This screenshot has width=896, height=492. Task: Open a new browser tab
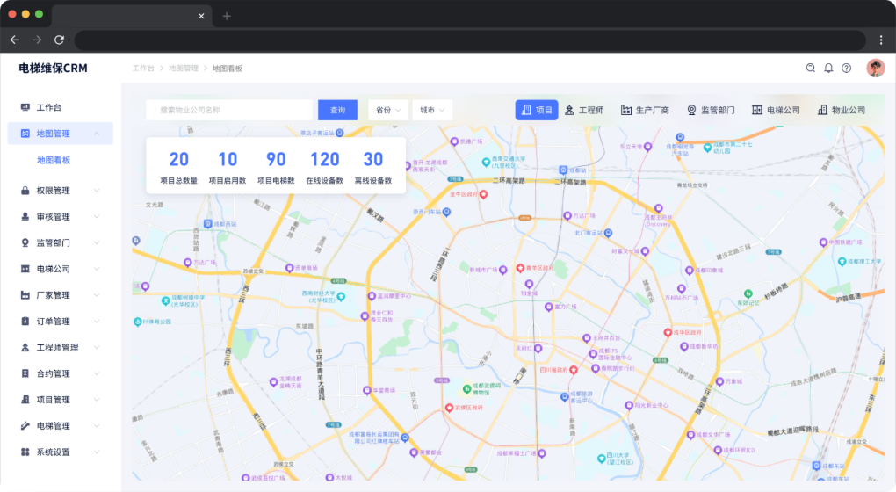point(227,16)
